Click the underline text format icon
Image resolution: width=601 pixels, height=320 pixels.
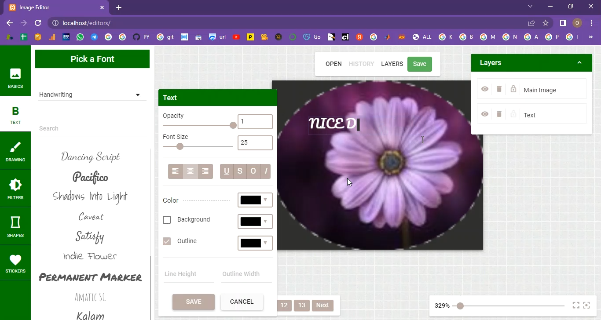click(227, 171)
